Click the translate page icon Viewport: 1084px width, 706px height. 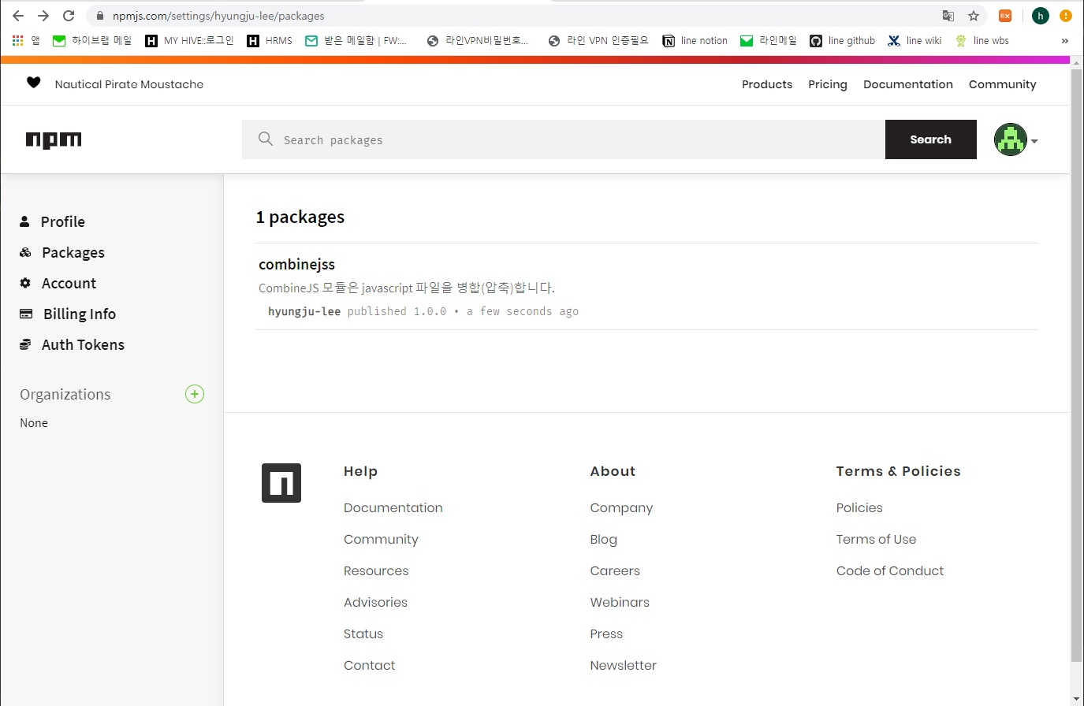pyautogui.click(x=948, y=16)
